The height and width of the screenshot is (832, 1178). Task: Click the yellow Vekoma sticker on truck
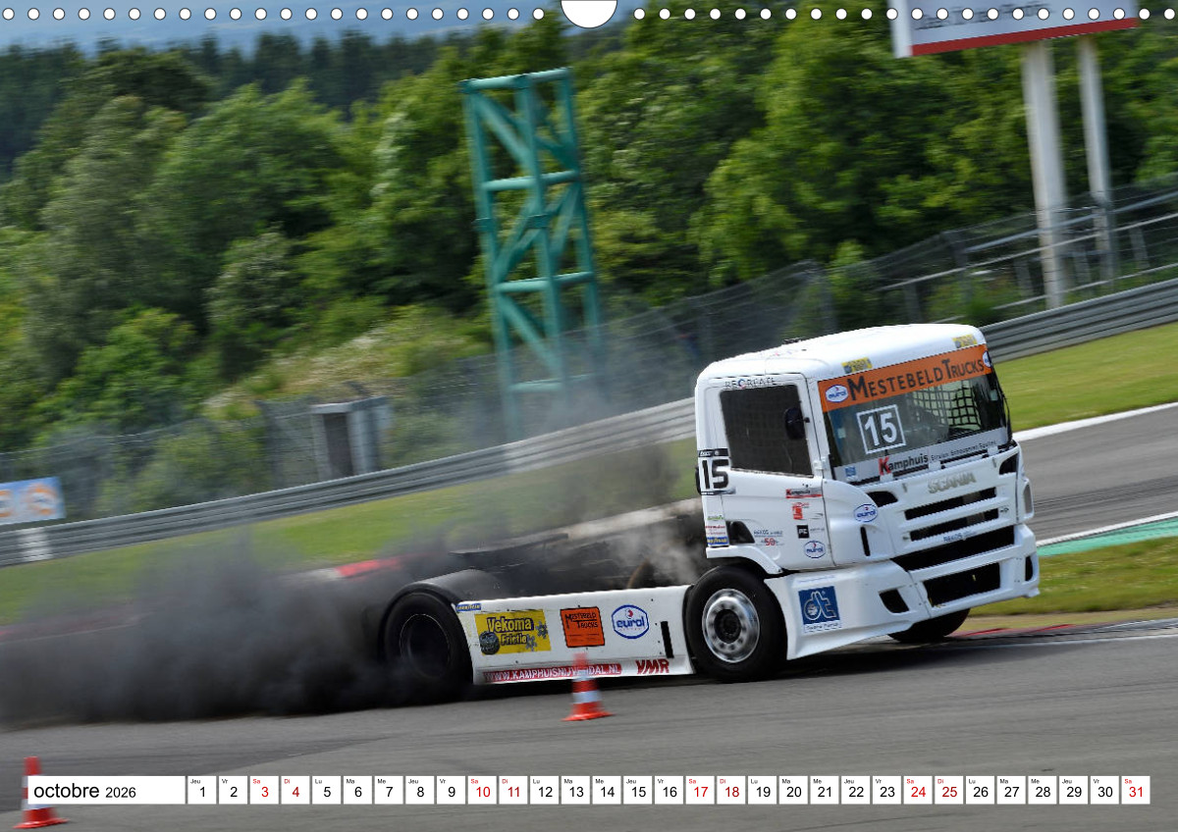point(511,631)
